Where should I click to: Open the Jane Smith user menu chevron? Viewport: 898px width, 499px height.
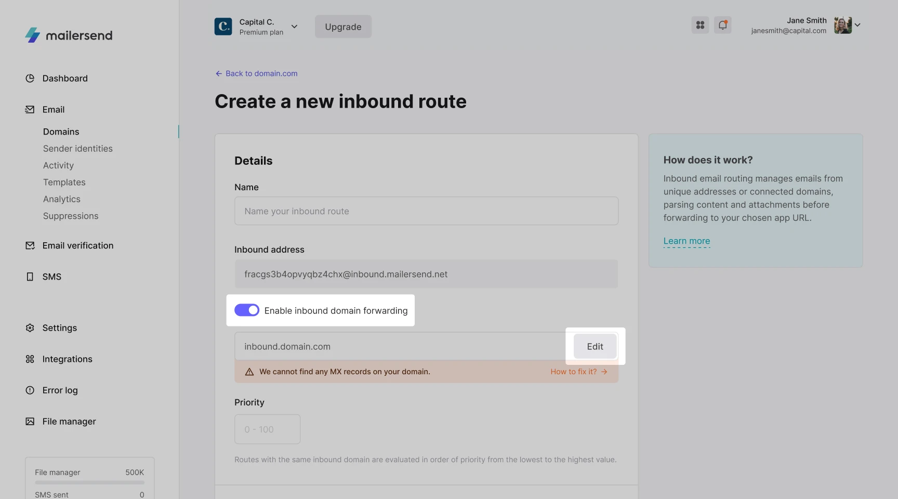[857, 25]
